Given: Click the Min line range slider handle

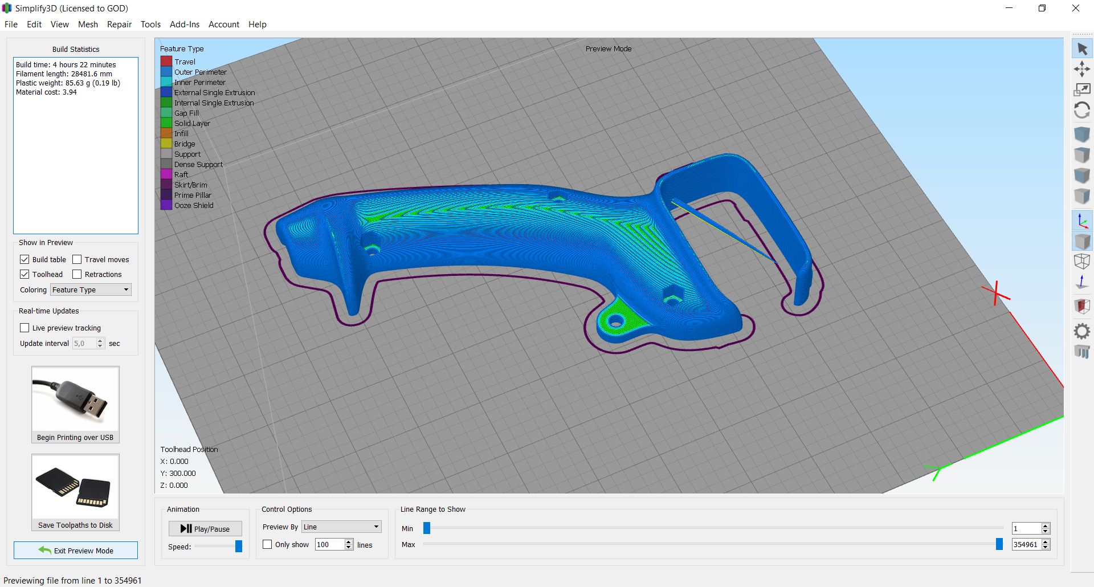Looking at the screenshot, I should coord(427,528).
